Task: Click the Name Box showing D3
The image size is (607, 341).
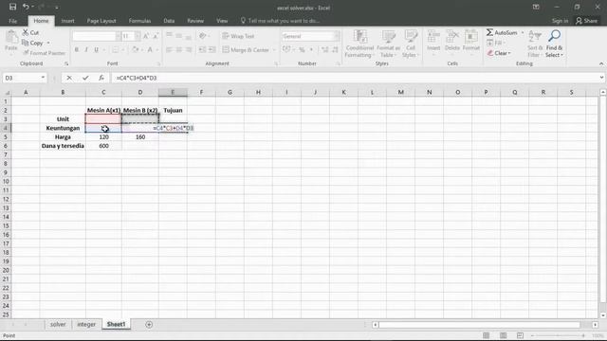Action: click(21, 78)
